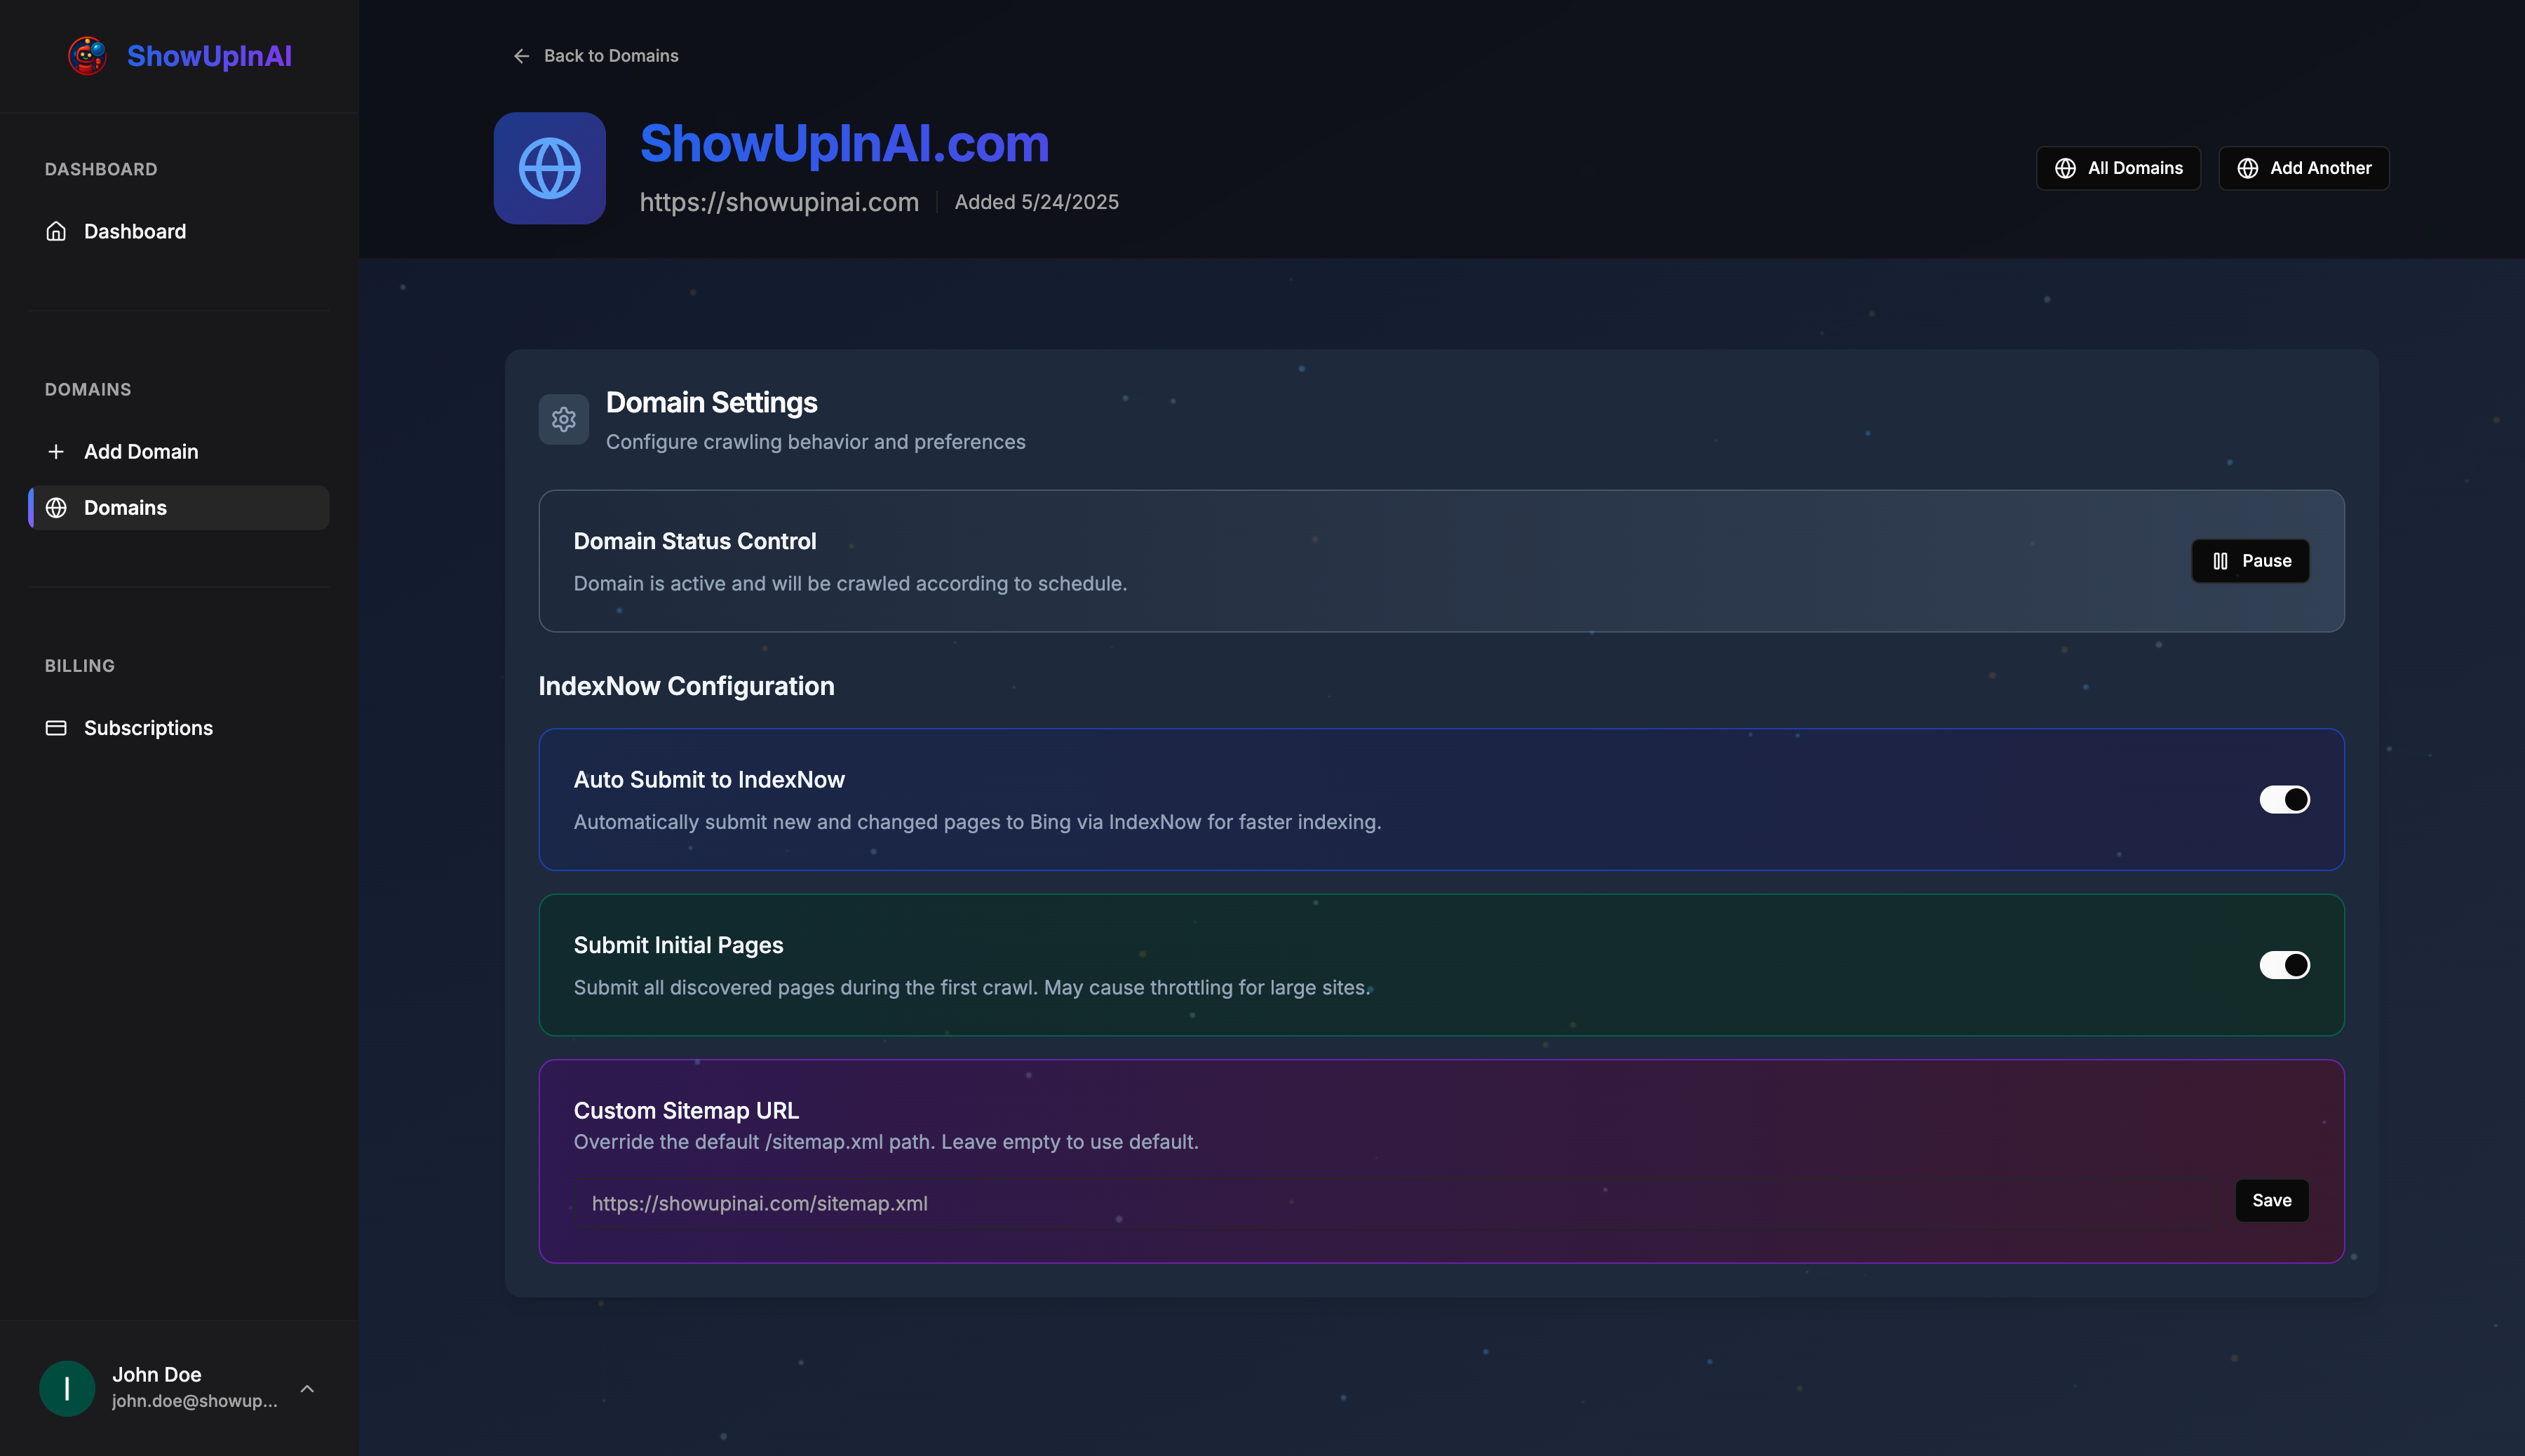Click the large globe domain icon
Screen dimensions: 2525x1456
pos(549,168)
